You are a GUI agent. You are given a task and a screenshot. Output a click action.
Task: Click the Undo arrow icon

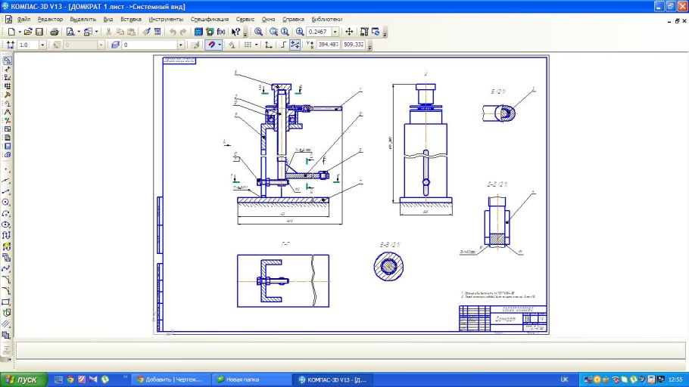click(x=173, y=32)
